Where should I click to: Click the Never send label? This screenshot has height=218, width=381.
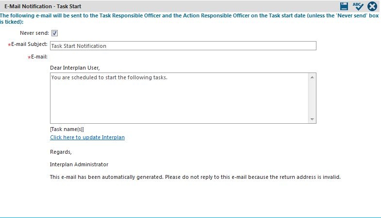tap(34, 33)
